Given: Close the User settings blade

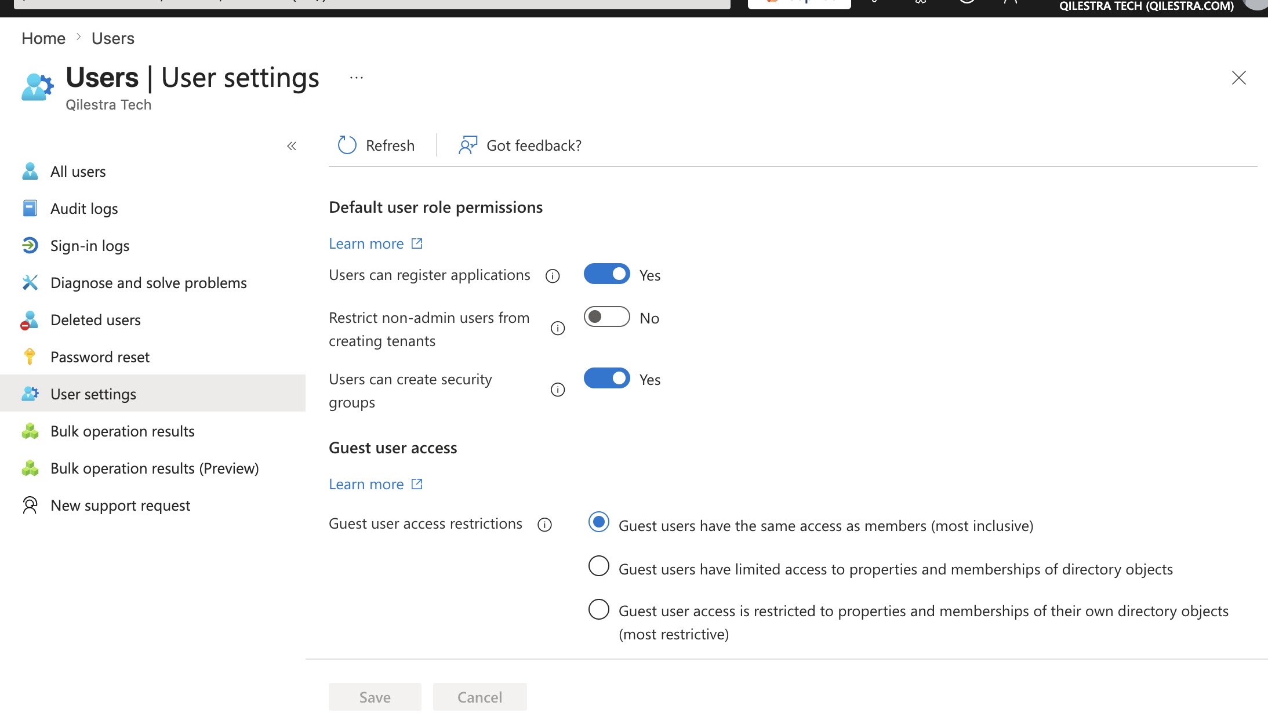Looking at the screenshot, I should [x=1239, y=78].
